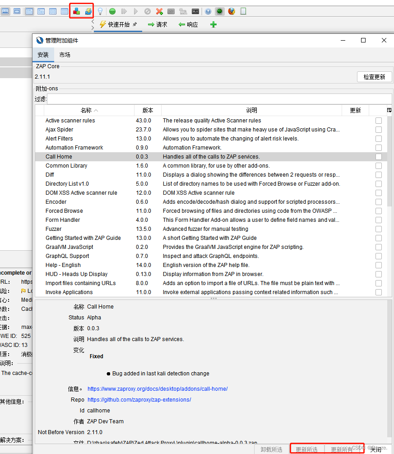Sort the table by the 更新 column header
Screen dimensions: 394x454
click(355, 110)
